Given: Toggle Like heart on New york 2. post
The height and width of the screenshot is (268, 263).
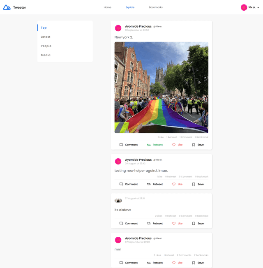Looking at the screenshot, I should tap(174, 145).
